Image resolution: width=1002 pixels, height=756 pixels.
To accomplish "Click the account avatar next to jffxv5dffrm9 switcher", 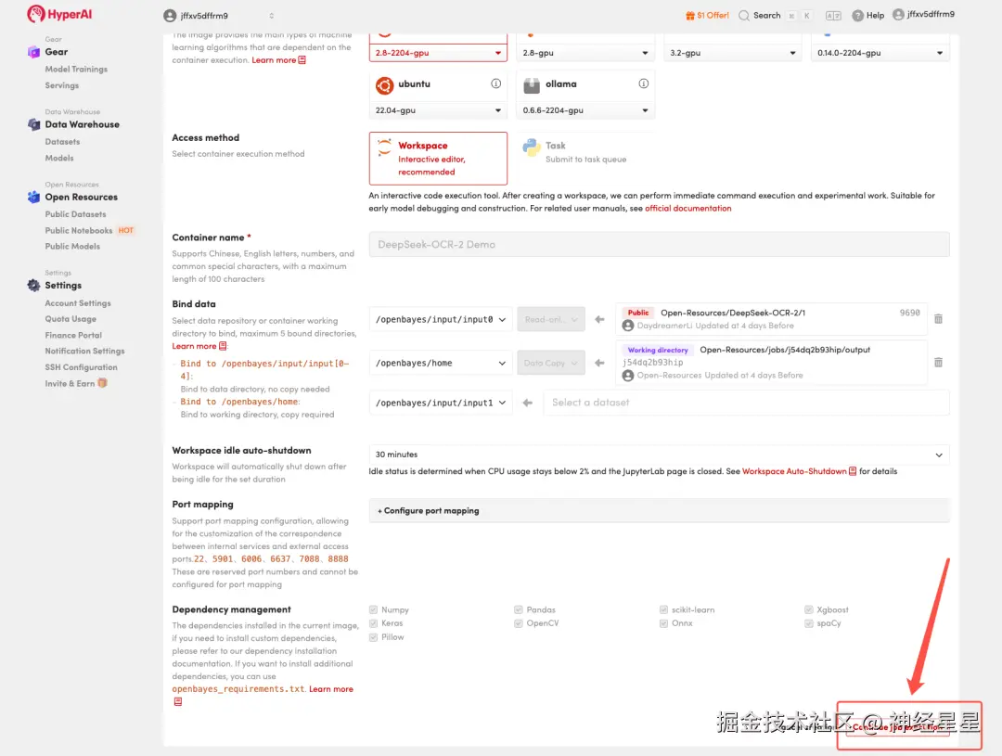I will tap(170, 16).
